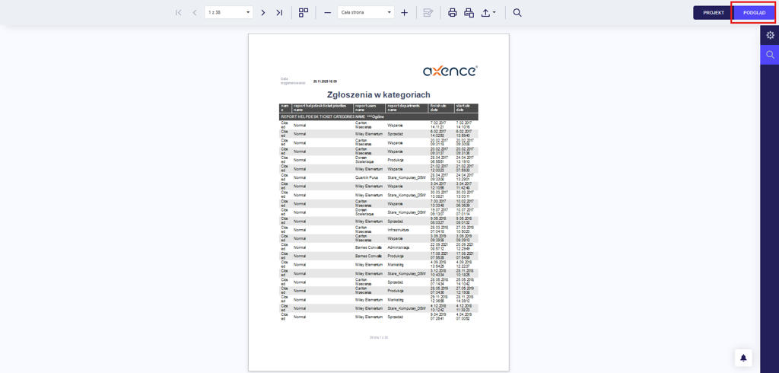Open the export dropdown menu
Screen dimensions: 779x373
489,13
